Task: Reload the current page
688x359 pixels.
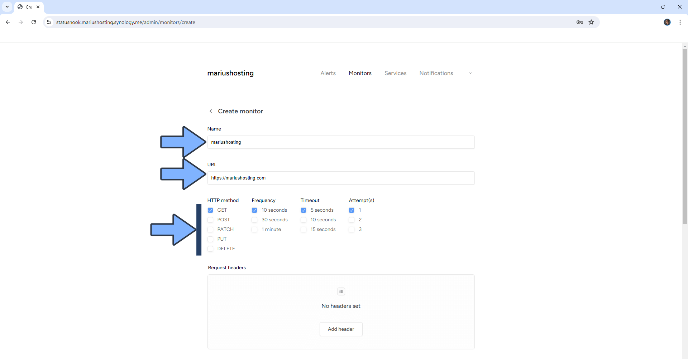Action: point(34,22)
